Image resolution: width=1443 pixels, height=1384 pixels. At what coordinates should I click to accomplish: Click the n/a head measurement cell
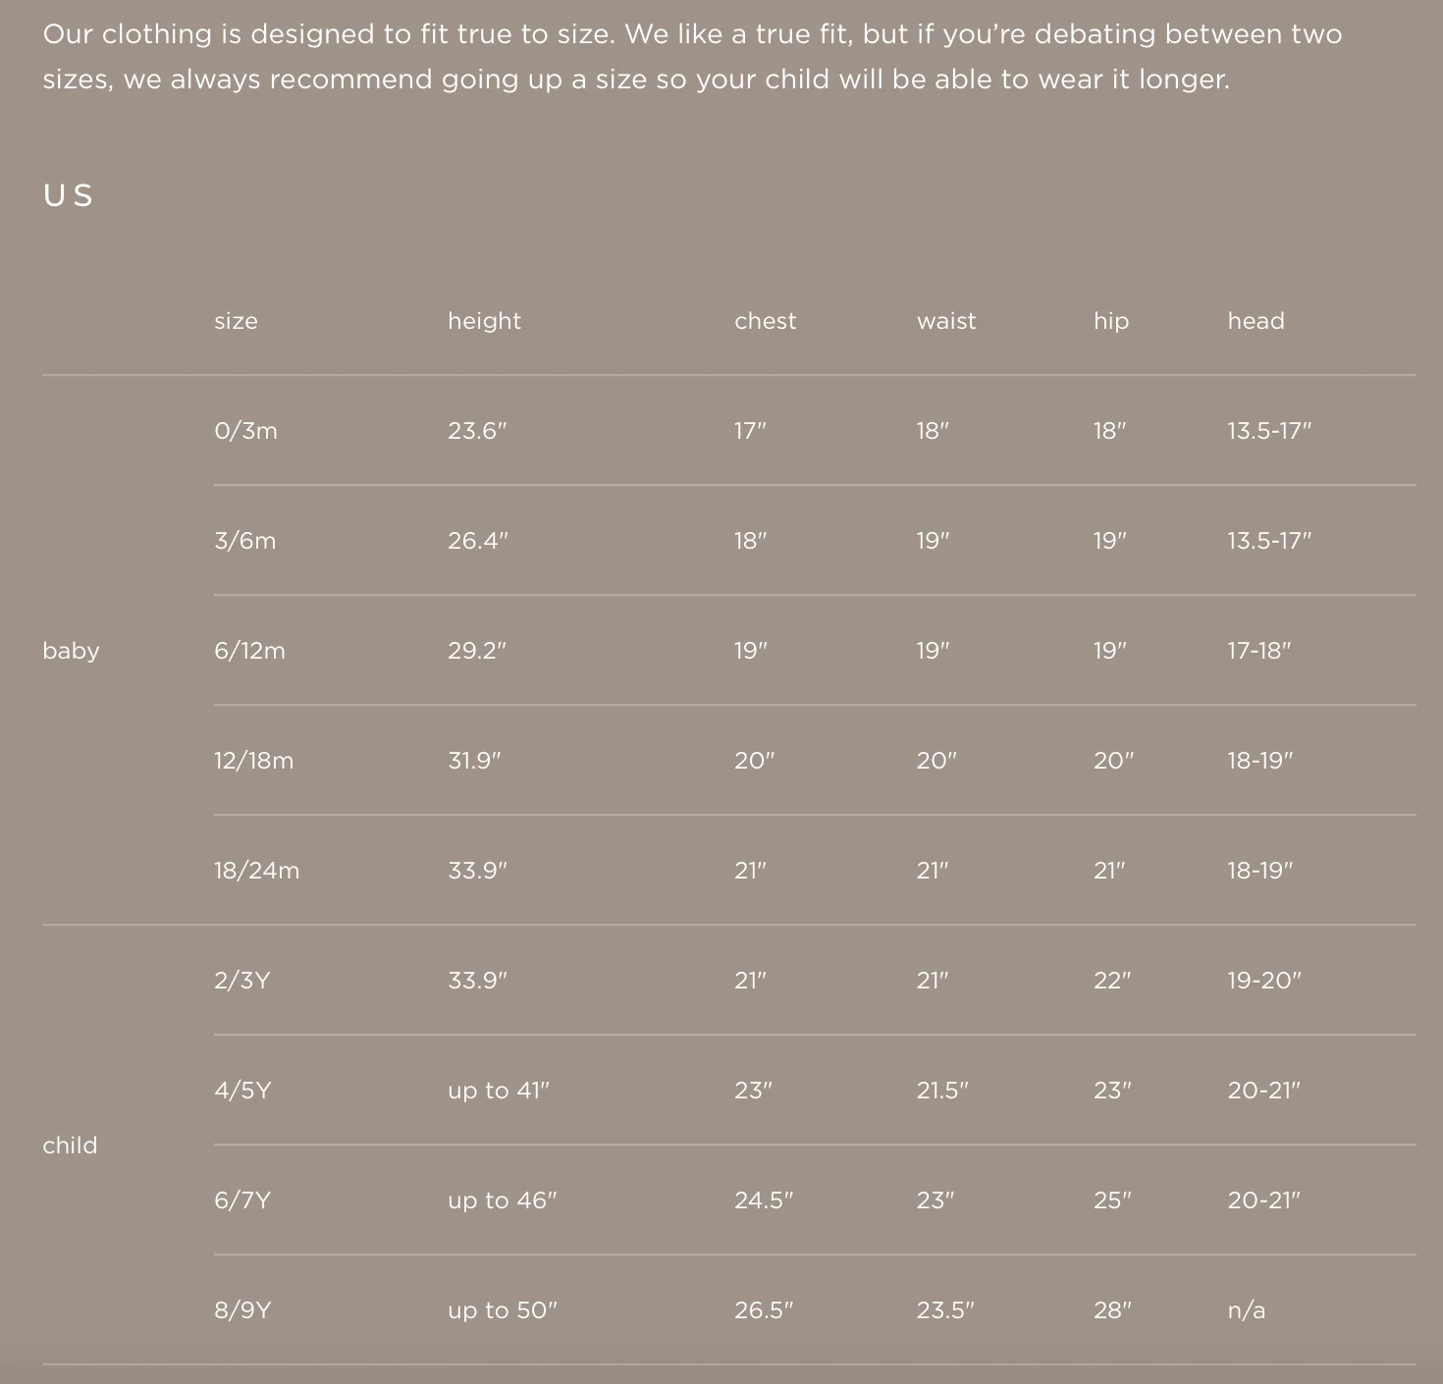point(1246,1310)
